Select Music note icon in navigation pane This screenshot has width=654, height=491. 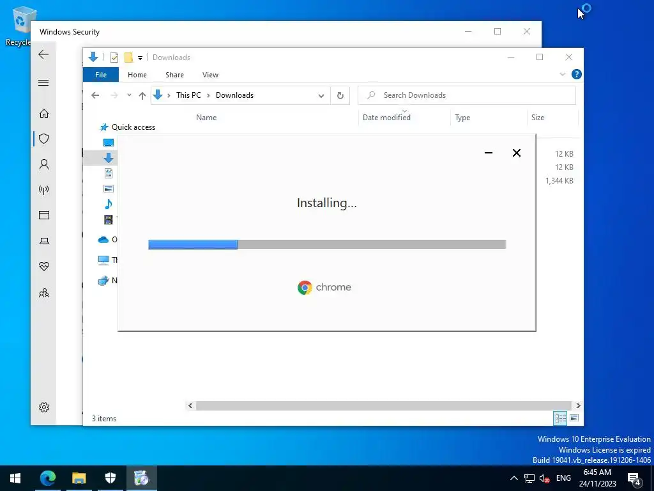[x=109, y=204]
